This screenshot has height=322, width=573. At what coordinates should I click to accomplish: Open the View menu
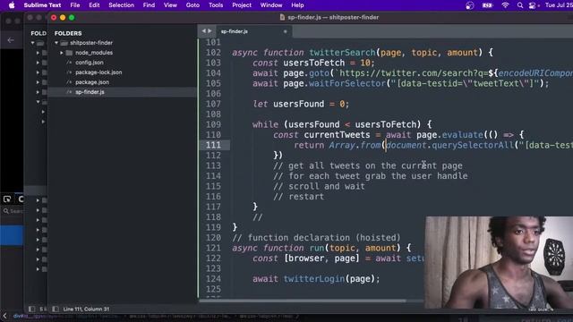170,5
